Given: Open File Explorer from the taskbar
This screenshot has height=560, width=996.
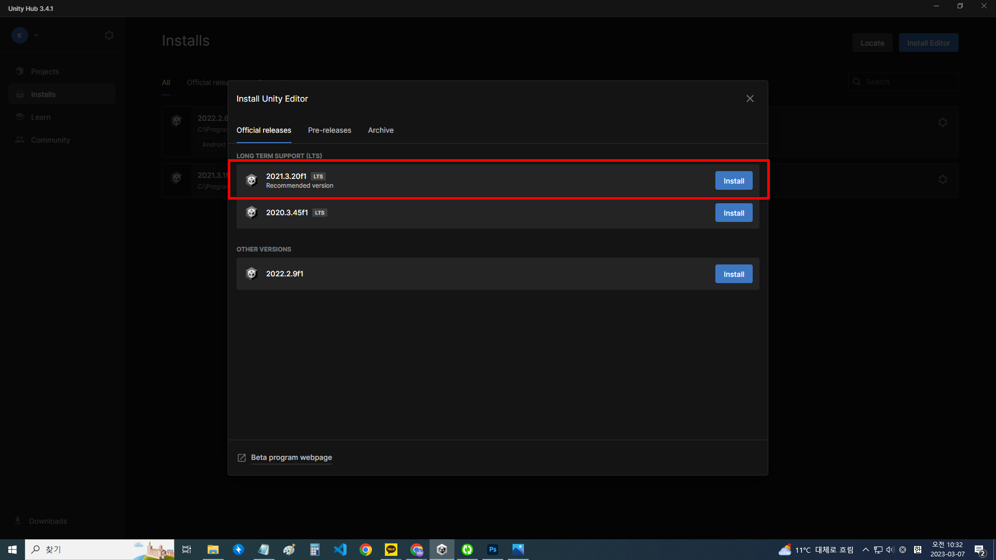Looking at the screenshot, I should [213, 550].
